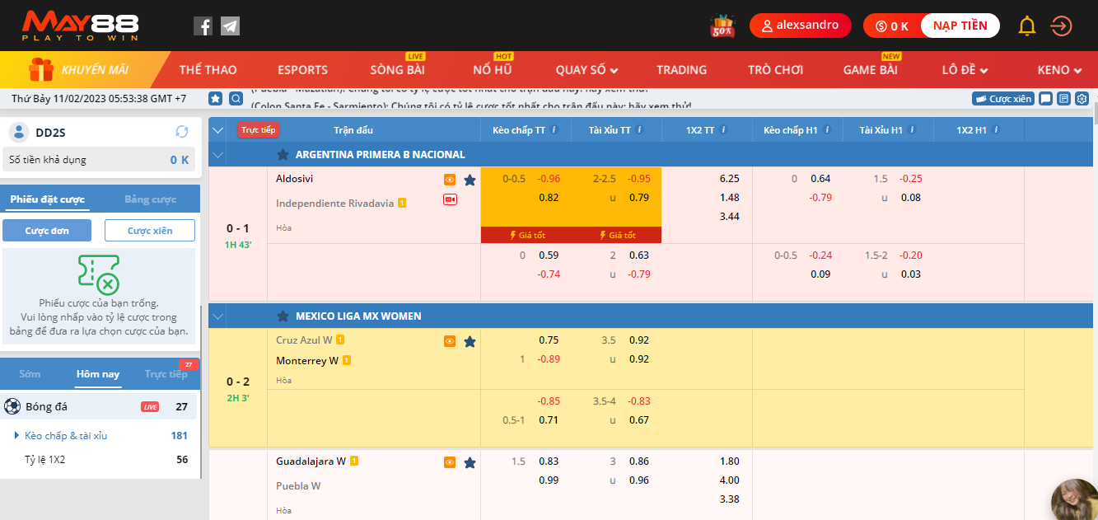The height and width of the screenshot is (520, 1098).
Task: Select the Cược xiên bet type button
Action: (150, 231)
